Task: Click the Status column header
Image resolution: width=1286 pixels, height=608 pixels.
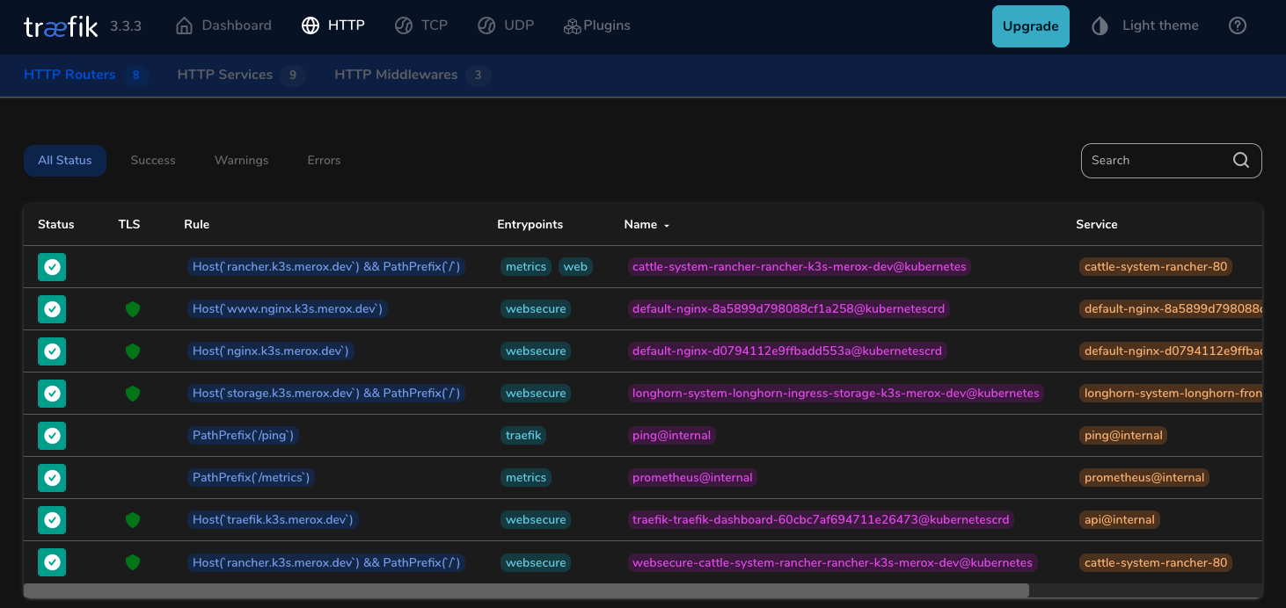Action: [x=56, y=225]
